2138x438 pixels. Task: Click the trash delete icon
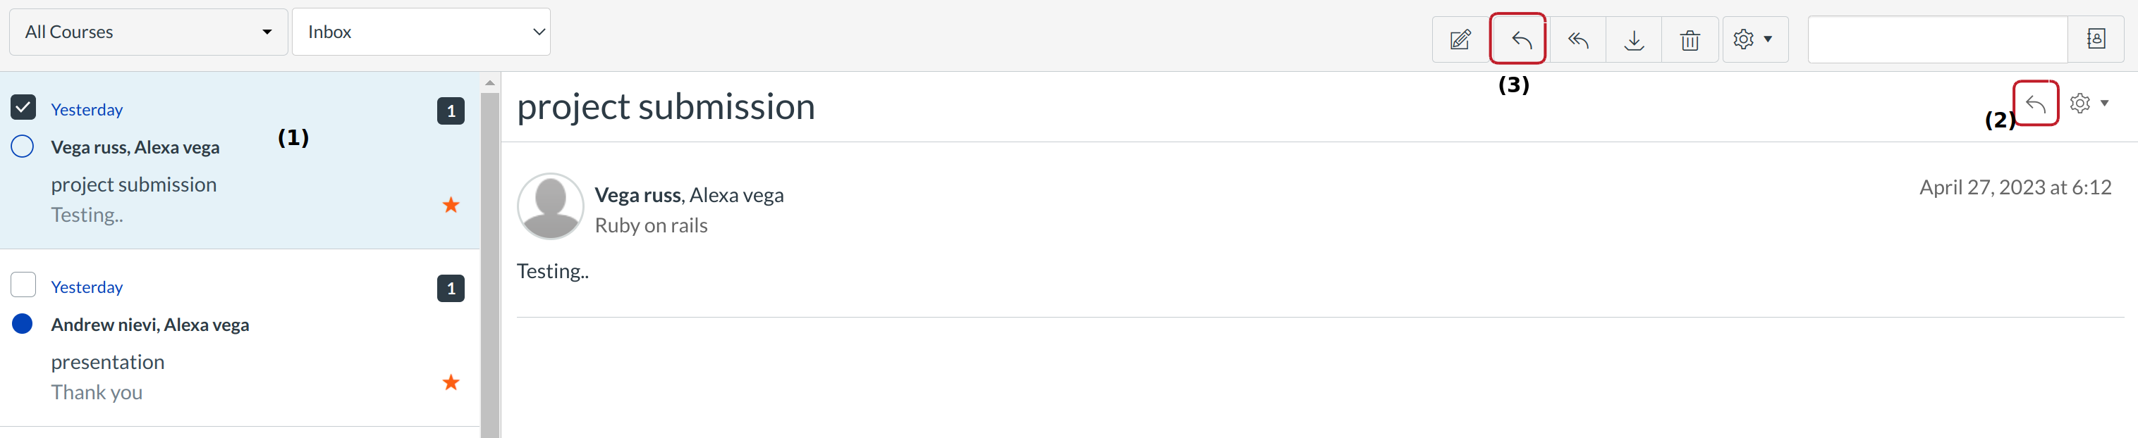(x=1690, y=40)
